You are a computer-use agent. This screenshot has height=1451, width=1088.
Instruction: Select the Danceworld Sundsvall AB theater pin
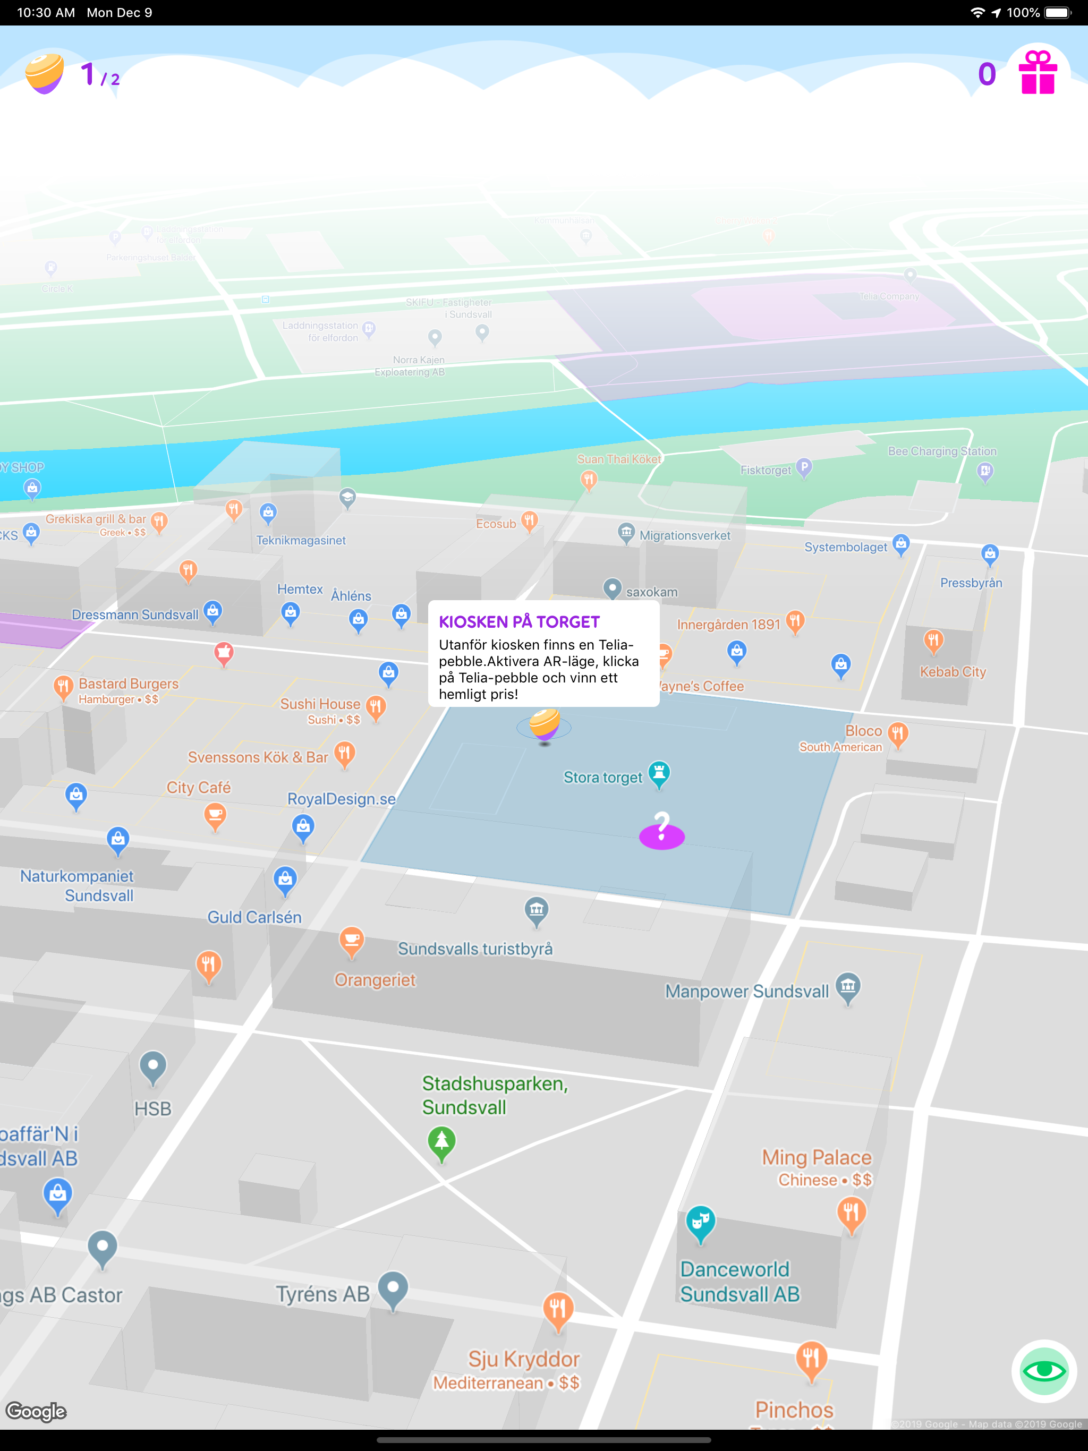tap(700, 1224)
